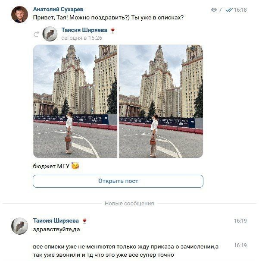Open the left MSU building photo
The image size is (259, 261).
click(x=75, y=101)
